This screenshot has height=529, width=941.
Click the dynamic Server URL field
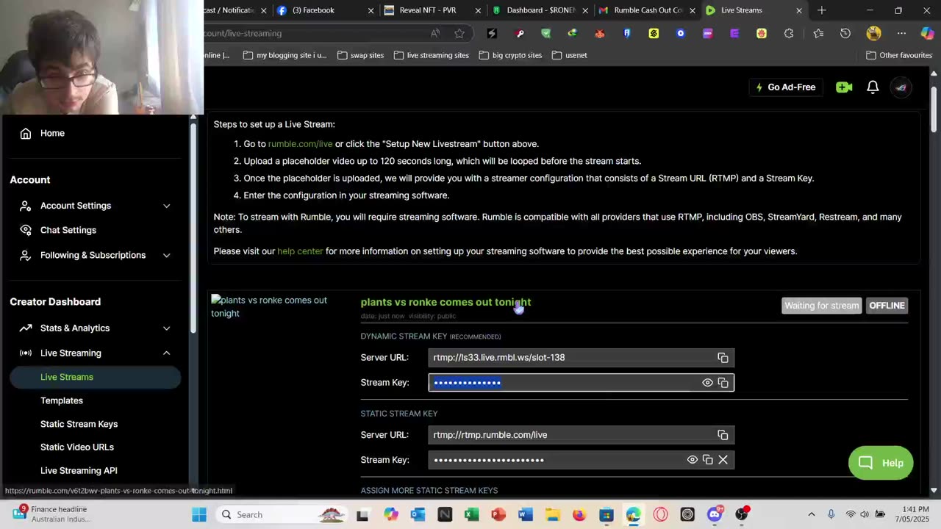581,358
